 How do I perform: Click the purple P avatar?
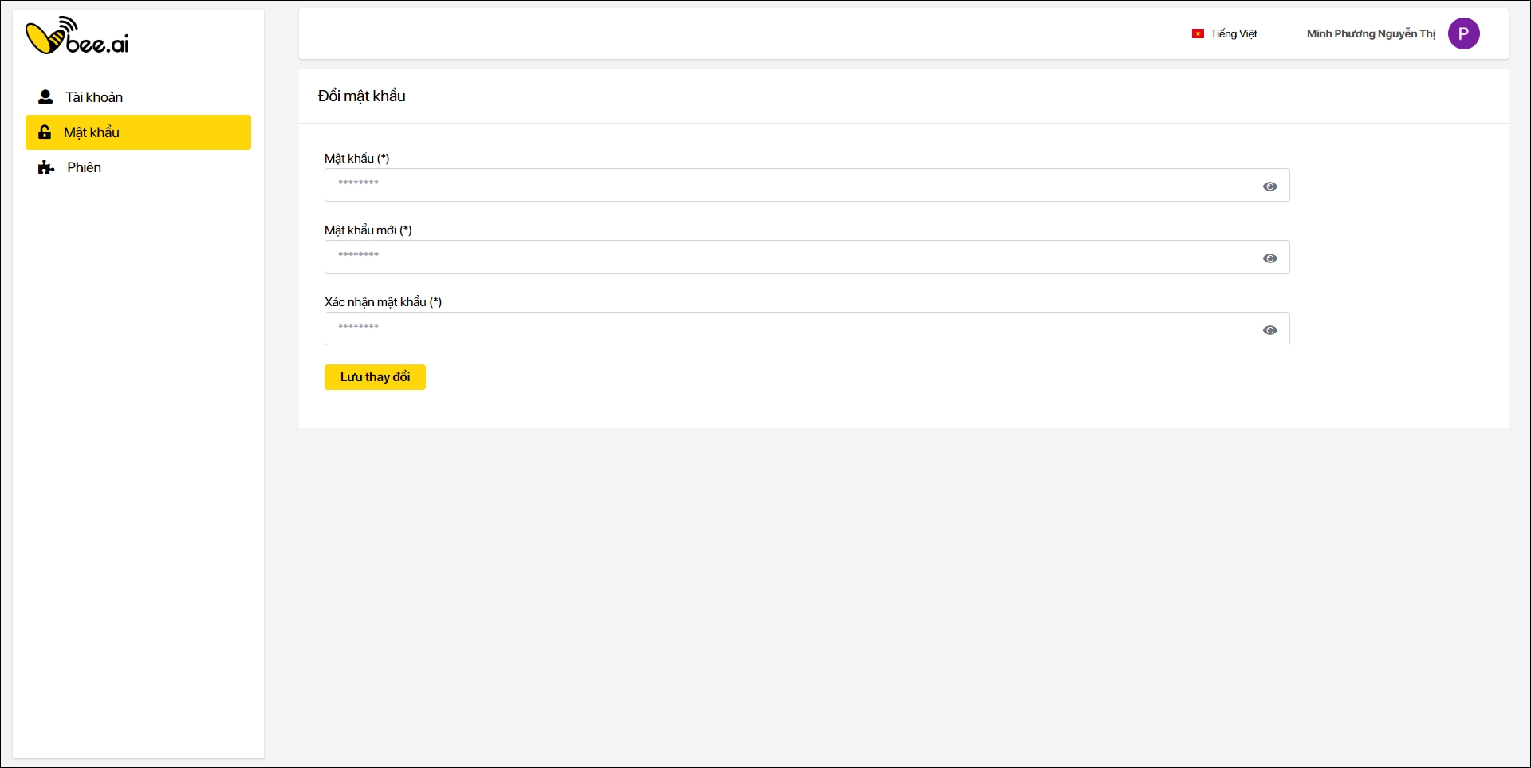(1463, 33)
